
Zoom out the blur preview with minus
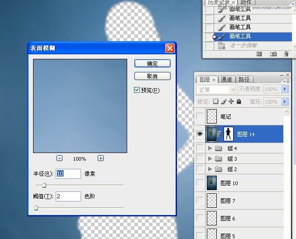pyautogui.click(x=59, y=158)
